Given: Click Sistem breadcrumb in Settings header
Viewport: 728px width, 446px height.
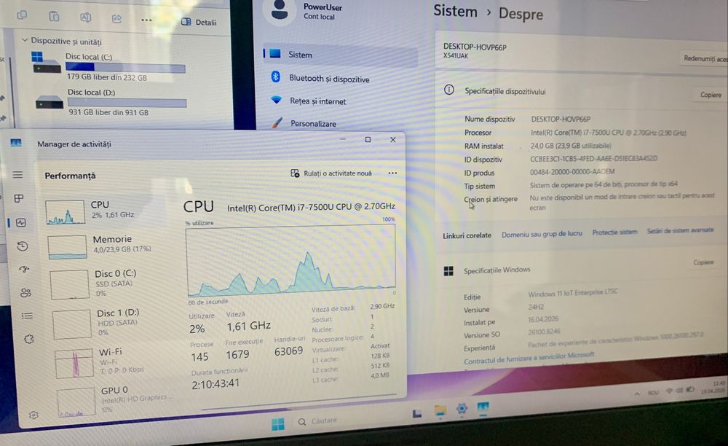Looking at the screenshot, I should 455,11.
